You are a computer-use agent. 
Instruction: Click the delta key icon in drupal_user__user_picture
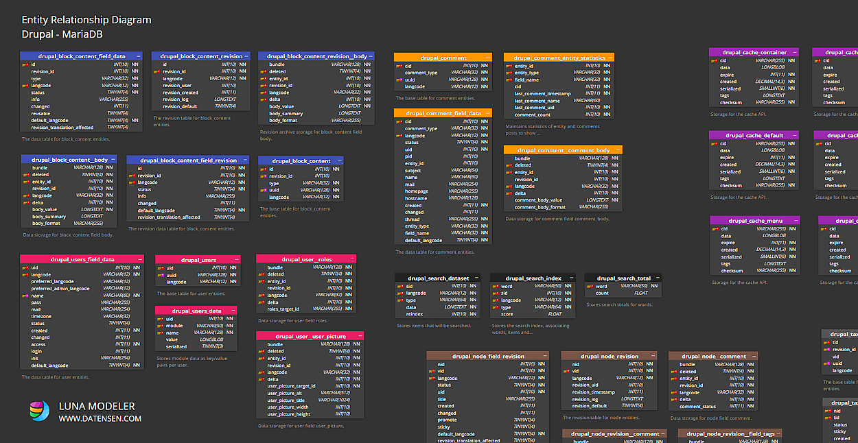(261, 379)
